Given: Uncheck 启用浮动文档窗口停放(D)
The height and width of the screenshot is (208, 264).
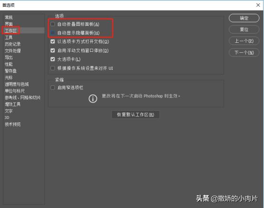Looking at the screenshot, I should click(53, 50).
